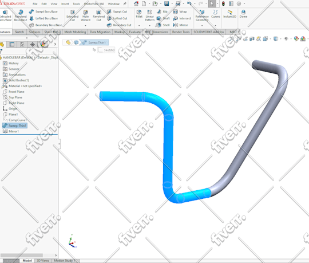
Task: Open the DimXpertManager crosshair tab
Action: [32, 44]
